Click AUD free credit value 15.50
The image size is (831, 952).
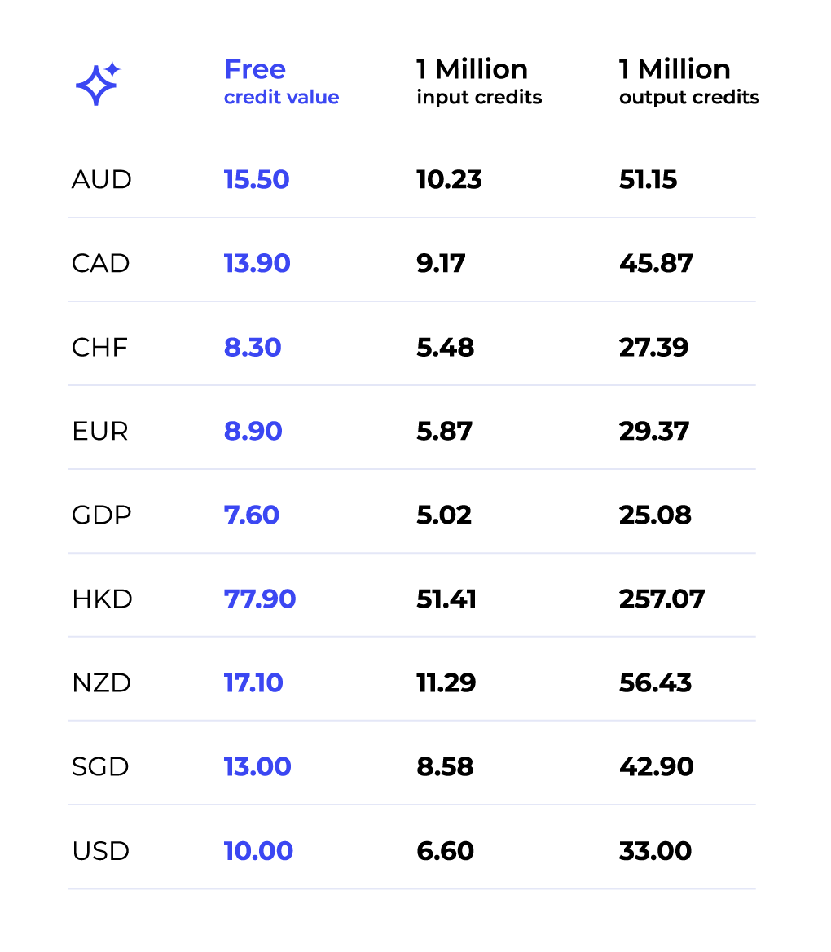click(257, 179)
